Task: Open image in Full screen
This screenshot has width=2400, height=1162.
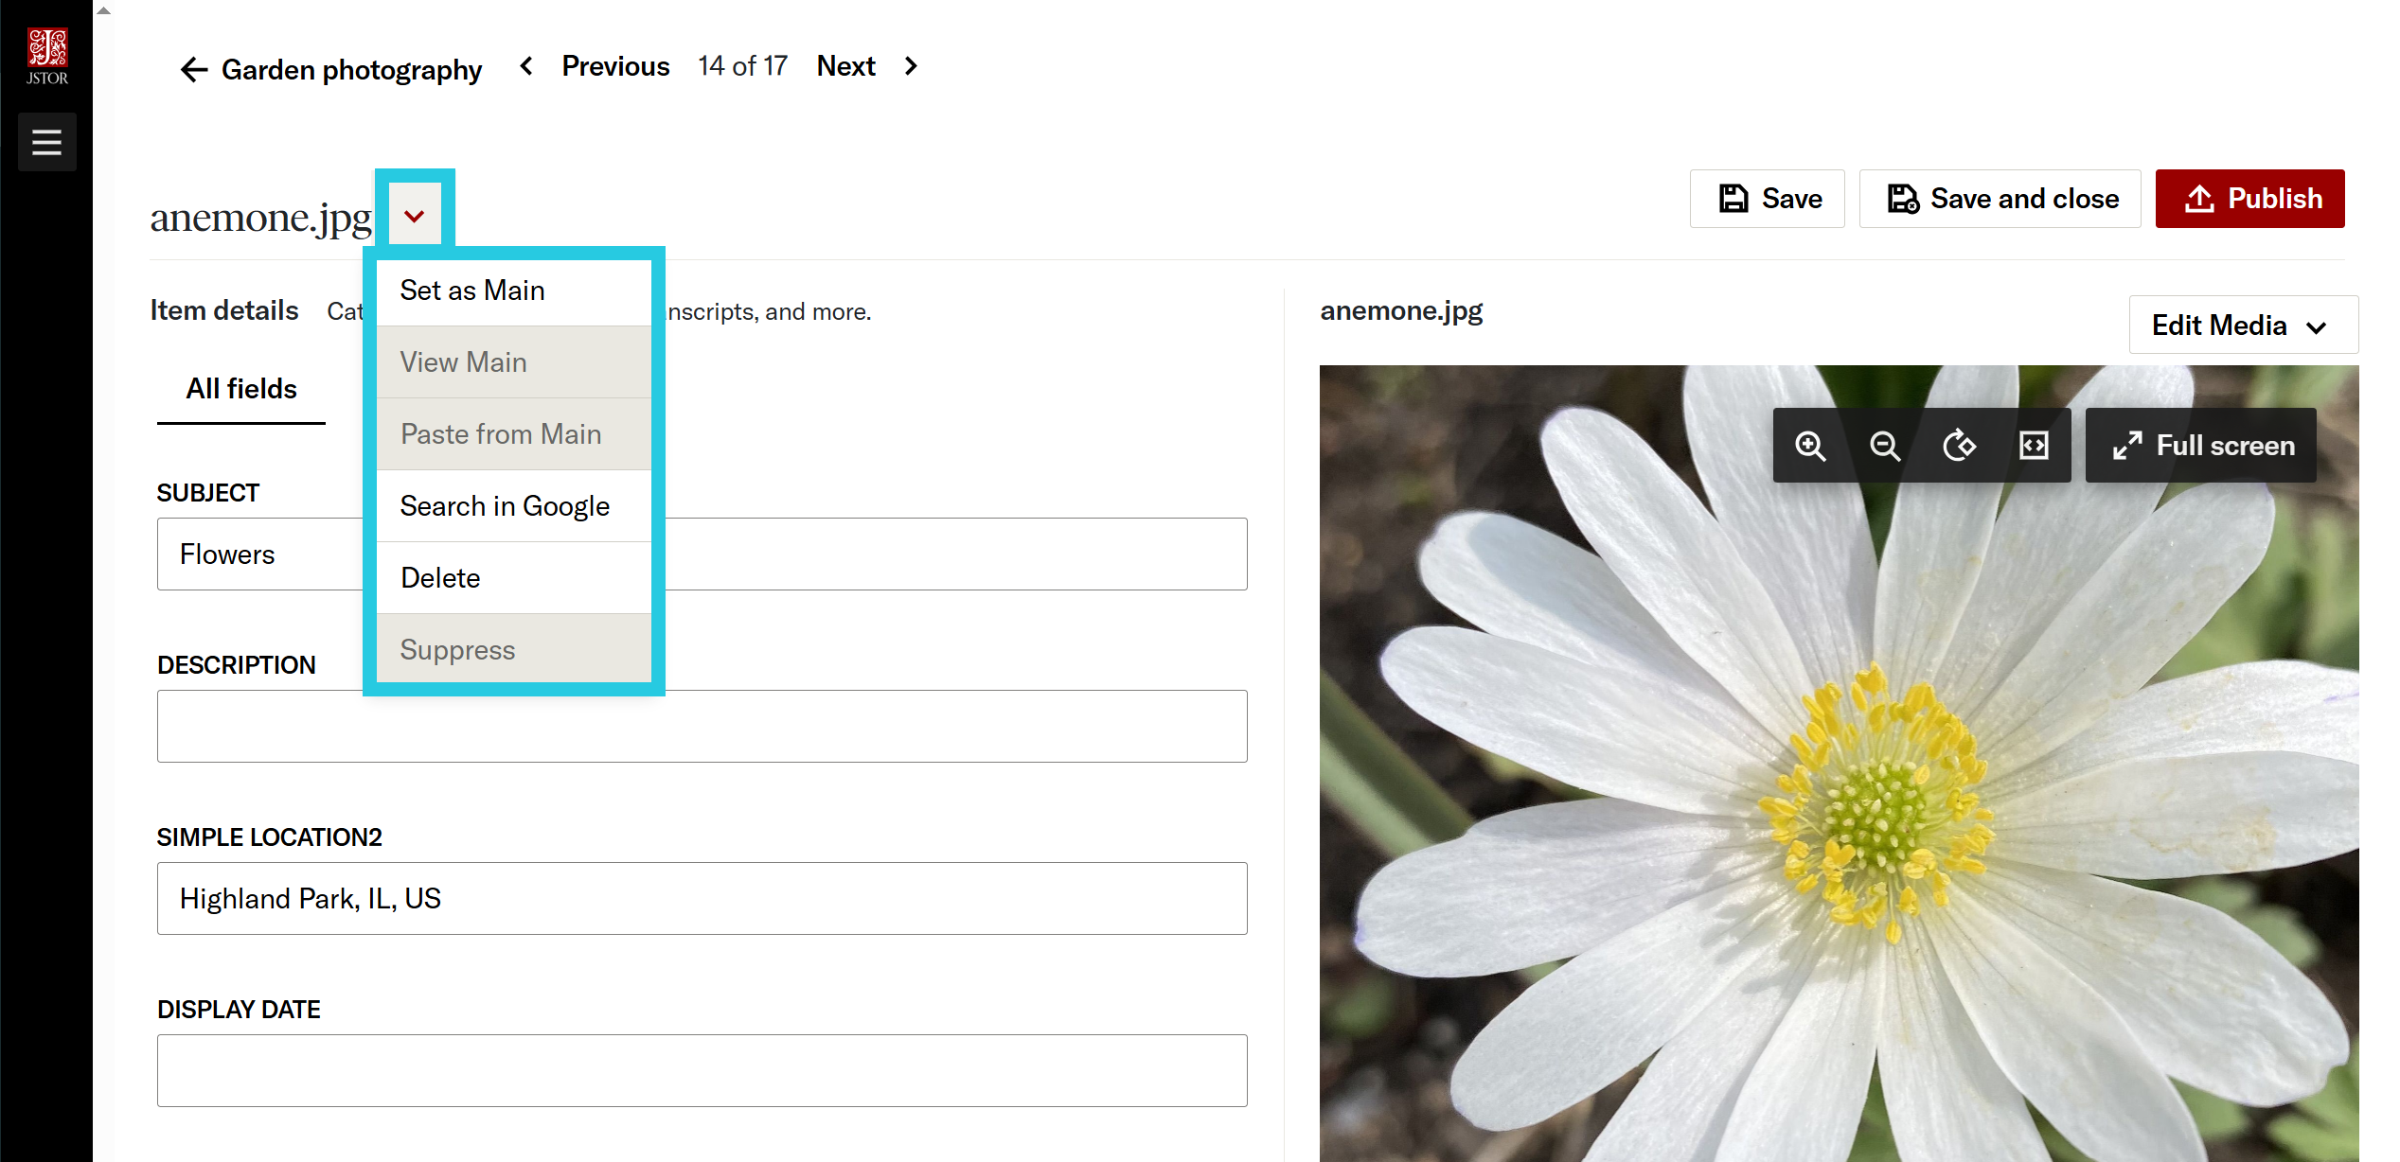Action: click(x=2201, y=446)
